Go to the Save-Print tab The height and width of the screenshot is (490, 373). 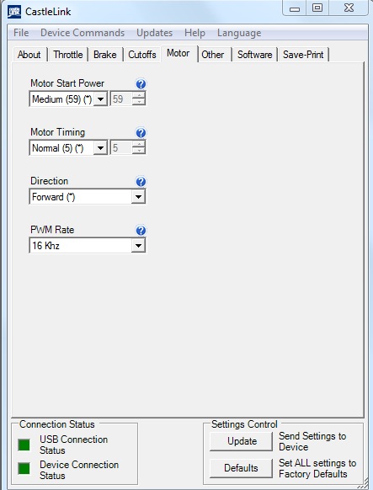303,55
